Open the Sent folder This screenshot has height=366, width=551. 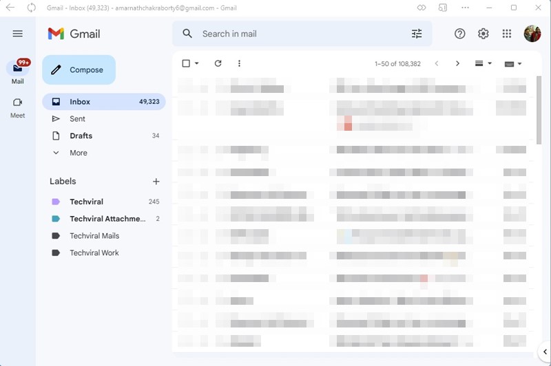click(104, 119)
